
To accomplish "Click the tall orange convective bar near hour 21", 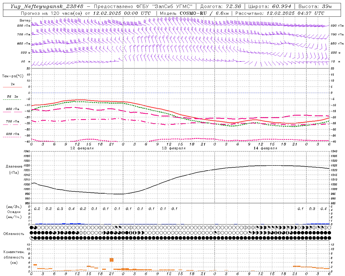I will point(112,260).
